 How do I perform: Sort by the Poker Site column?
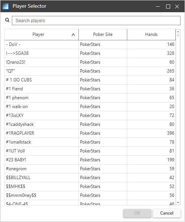(x=103, y=34)
